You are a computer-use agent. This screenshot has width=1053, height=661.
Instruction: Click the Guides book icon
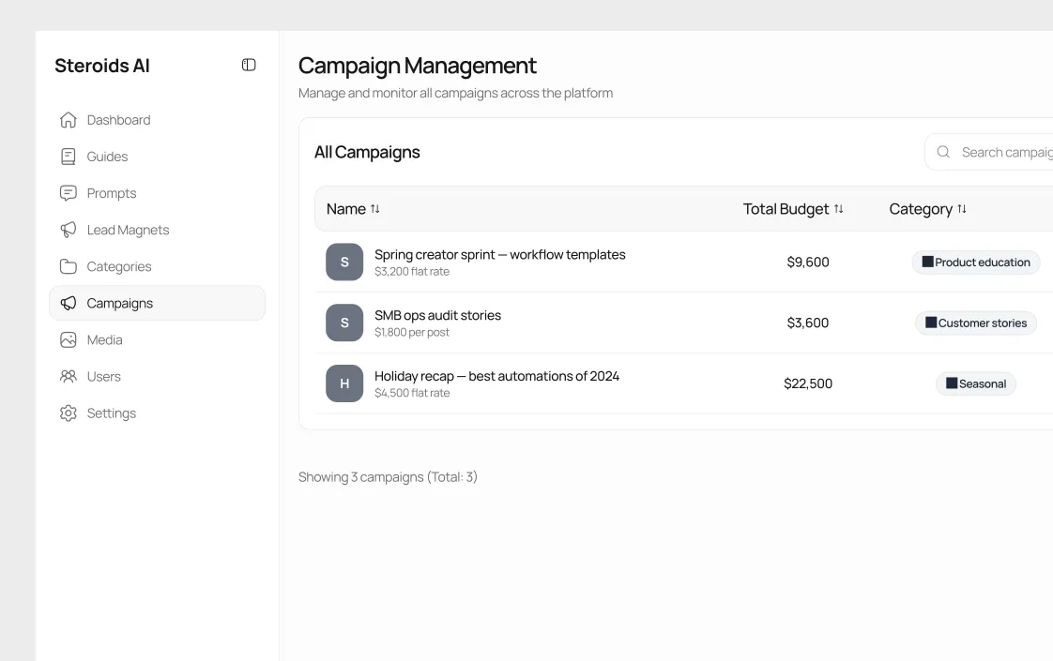[68, 157]
